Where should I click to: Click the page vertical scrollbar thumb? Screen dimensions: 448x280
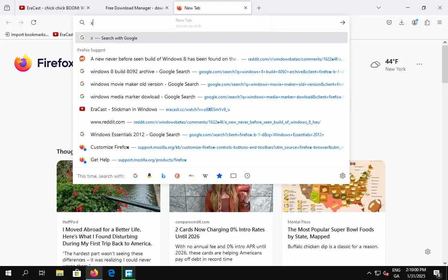[445, 64]
